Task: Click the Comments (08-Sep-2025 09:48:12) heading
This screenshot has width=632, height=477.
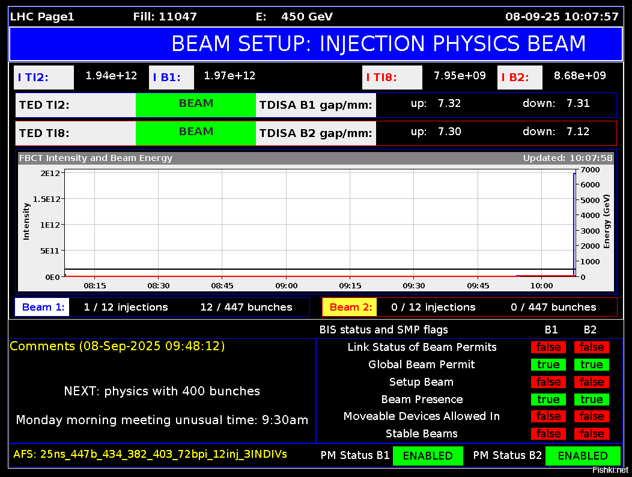Action: (x=117, y=347)
